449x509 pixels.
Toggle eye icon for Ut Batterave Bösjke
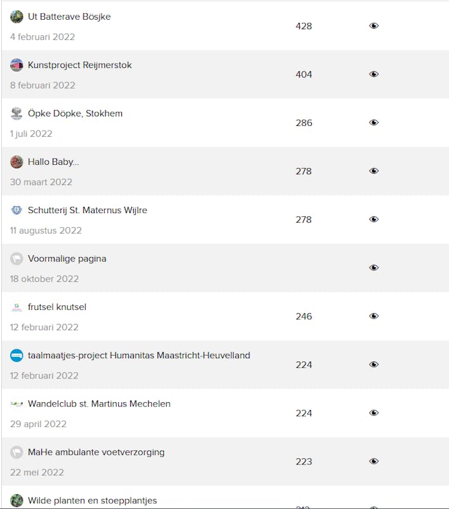[x=373, y=26]
